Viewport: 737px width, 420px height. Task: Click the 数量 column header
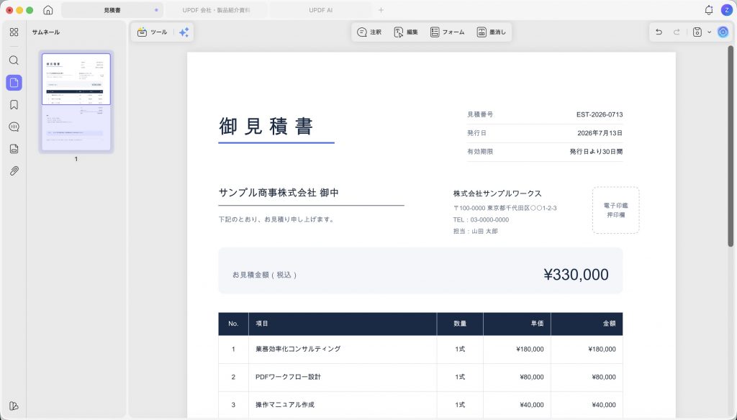(x=460, y=323)
